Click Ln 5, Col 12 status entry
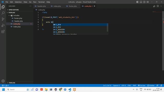The height and width of the screenshot is (92, 164). [x=107, y=85]
